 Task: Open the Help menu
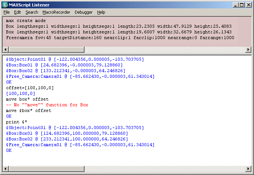[101, 12]
